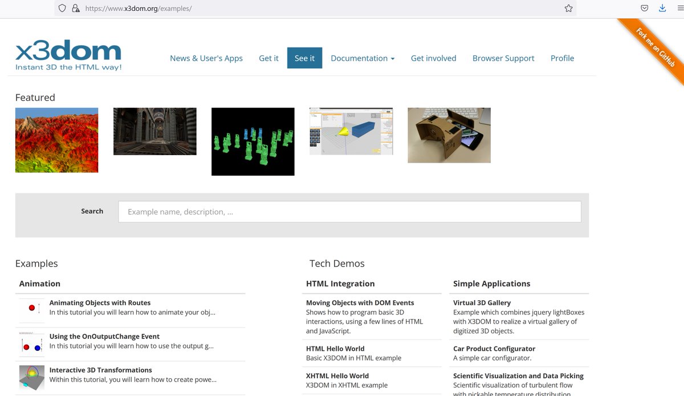Open the cardboard VR viewer thumbnail
Viewport: 684px width, 396px height.
(449, 135)
